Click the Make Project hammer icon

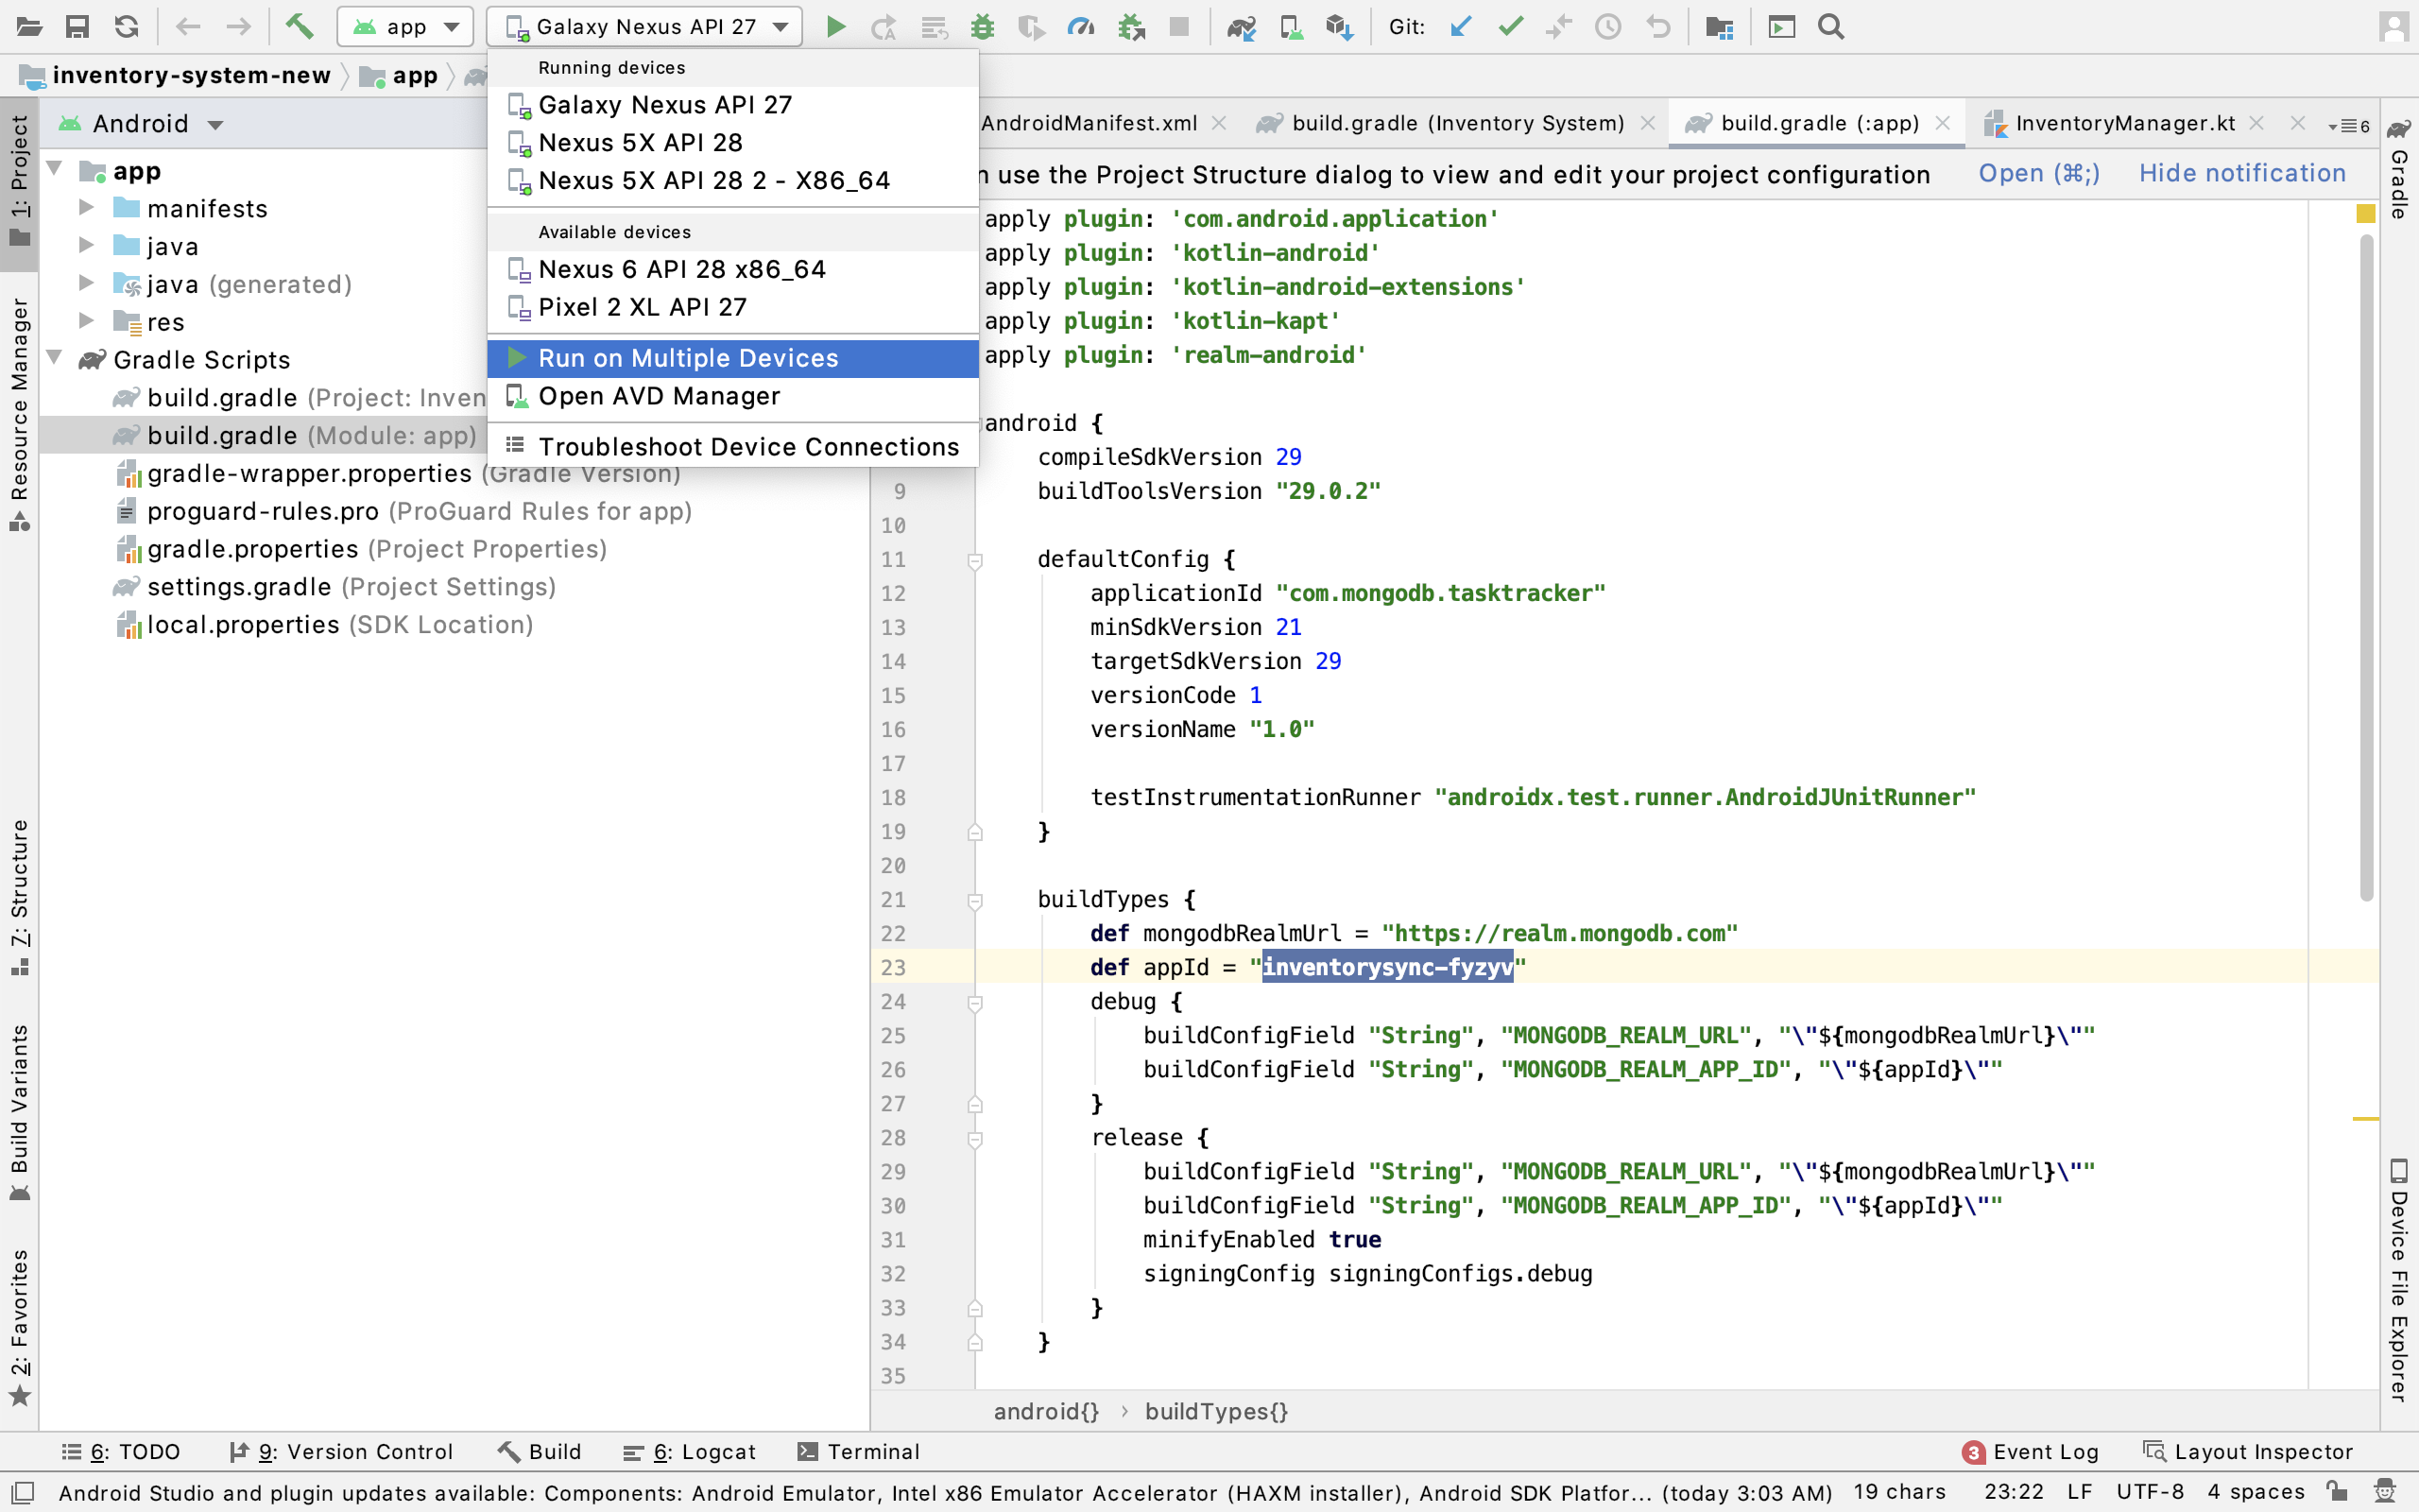pyautogui.click(x=299, y=27)
